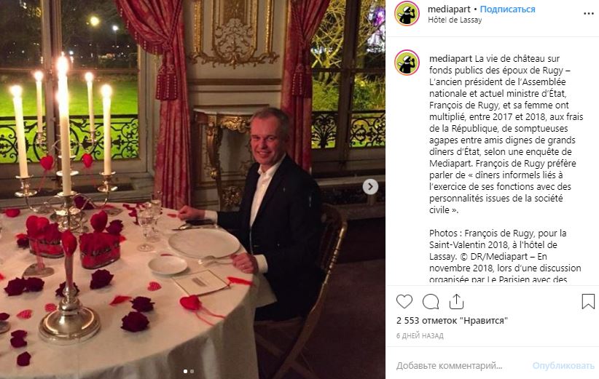Open comments with the speech bubble icon
The image size is (599, 379).
pos(431,302)
